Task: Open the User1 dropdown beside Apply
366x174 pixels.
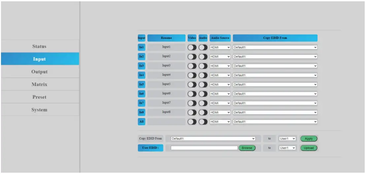Action: (x=287, y=139)
